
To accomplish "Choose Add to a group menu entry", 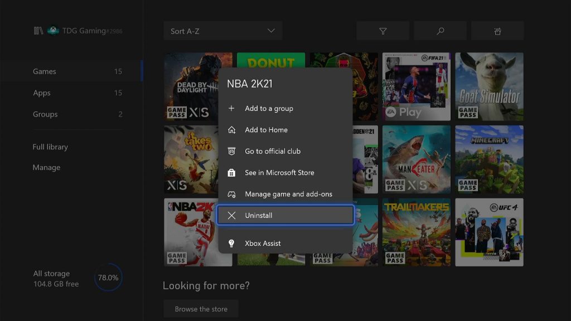I will click(285, 109).
